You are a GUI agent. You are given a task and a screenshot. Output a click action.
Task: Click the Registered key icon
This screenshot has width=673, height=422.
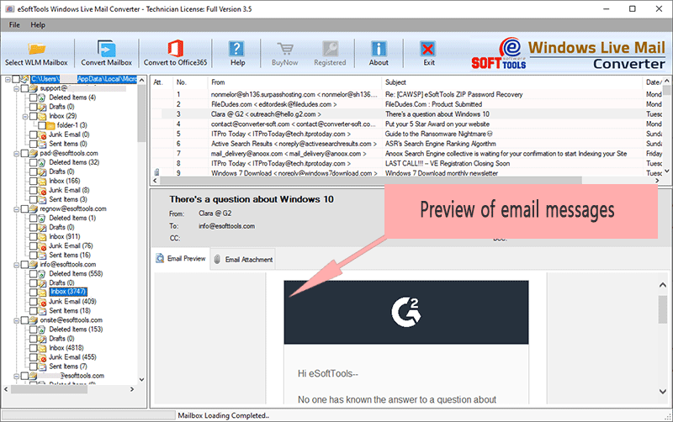pos(330,49)
